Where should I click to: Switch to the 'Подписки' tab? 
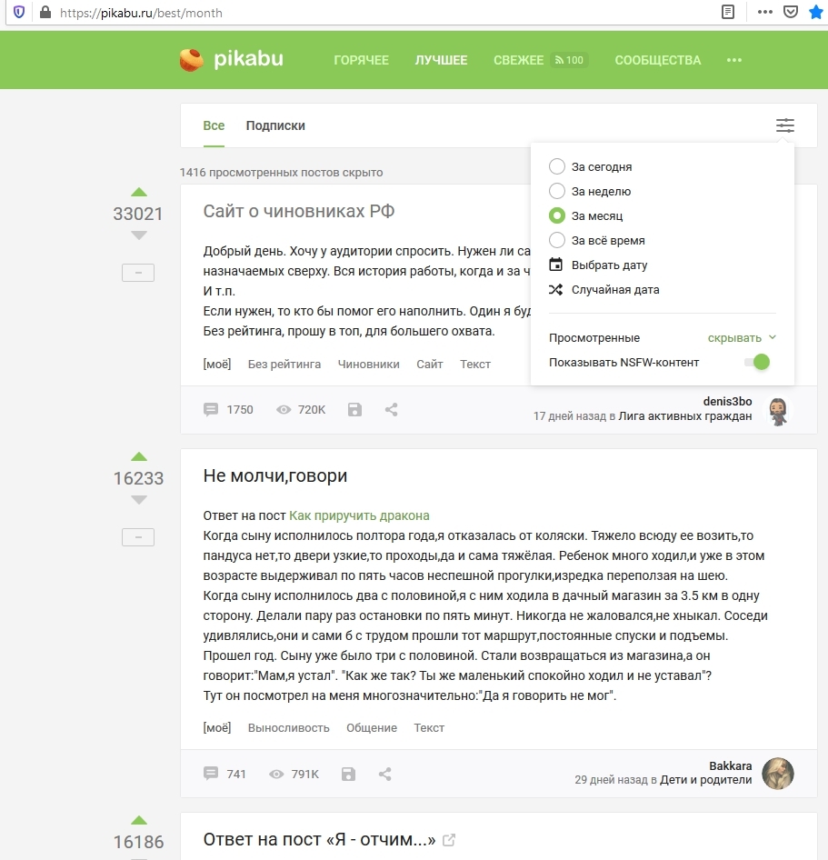(x=275, y=125)
